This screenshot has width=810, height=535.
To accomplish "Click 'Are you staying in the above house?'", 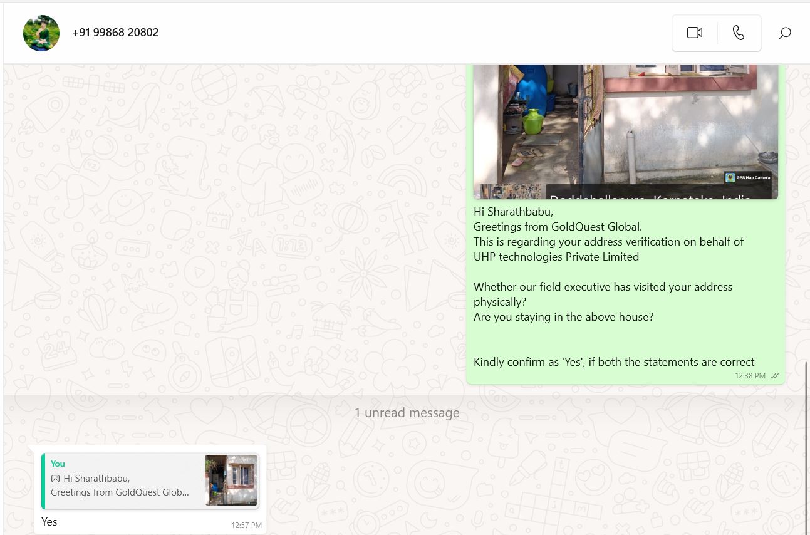I will (563, 317).
